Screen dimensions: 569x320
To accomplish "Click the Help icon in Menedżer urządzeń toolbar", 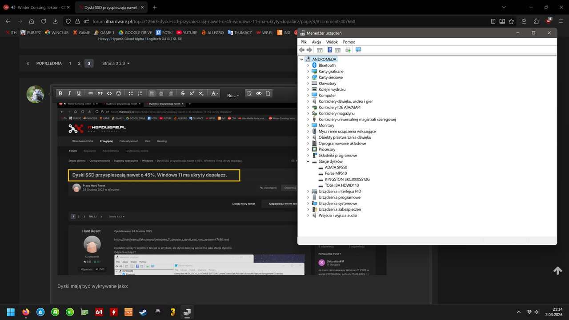I will coord(330,50).
